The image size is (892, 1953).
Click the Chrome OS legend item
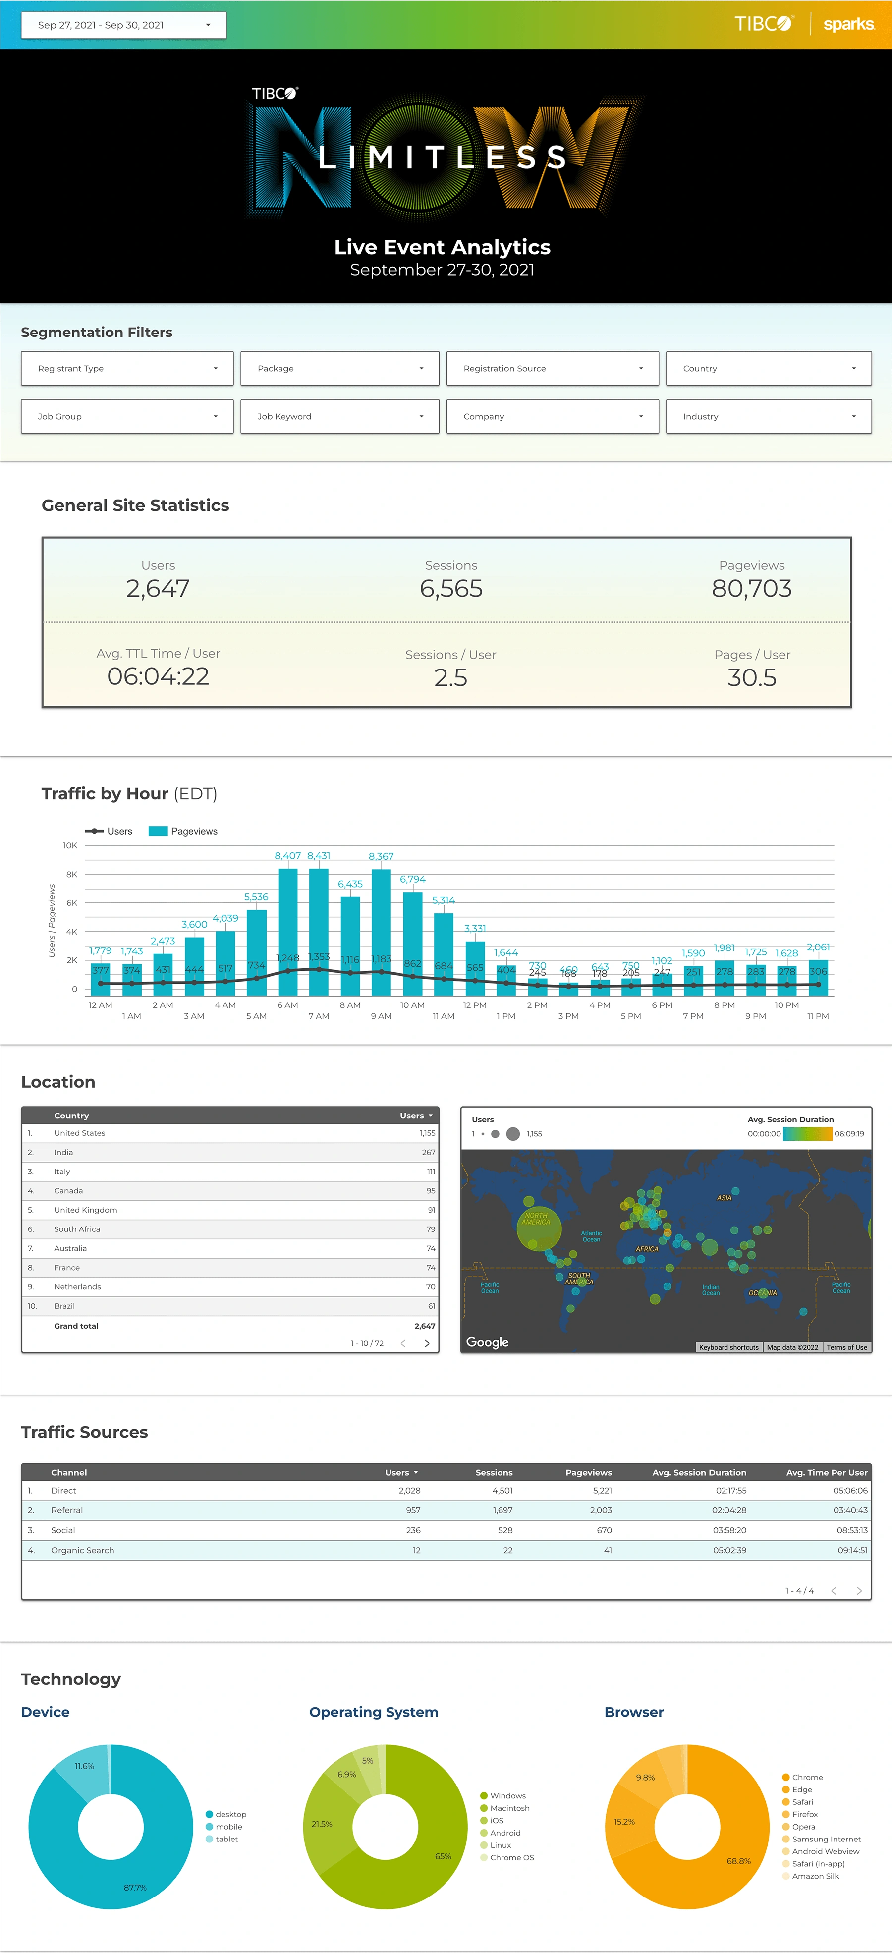tap(507, 1857)
